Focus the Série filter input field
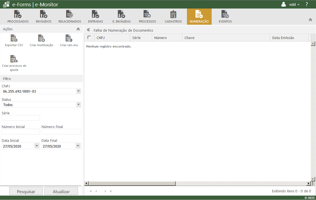The width and height of the screenshot is (316, 200). pos(21,118)
